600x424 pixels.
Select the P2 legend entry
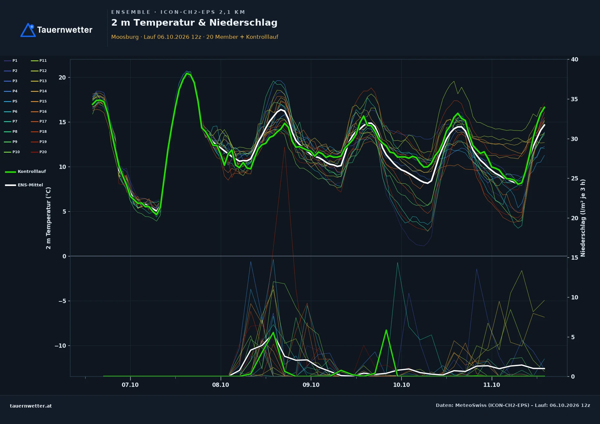click(x=11, y=71)
